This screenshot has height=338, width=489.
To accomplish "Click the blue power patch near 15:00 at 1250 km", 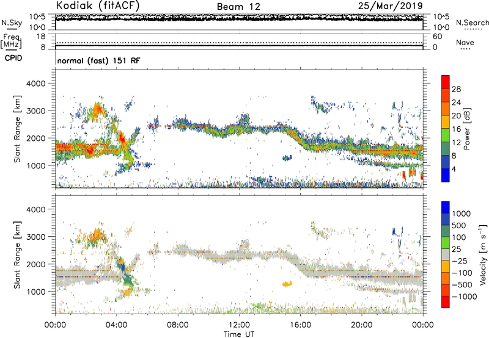I will tap(287, 158).
